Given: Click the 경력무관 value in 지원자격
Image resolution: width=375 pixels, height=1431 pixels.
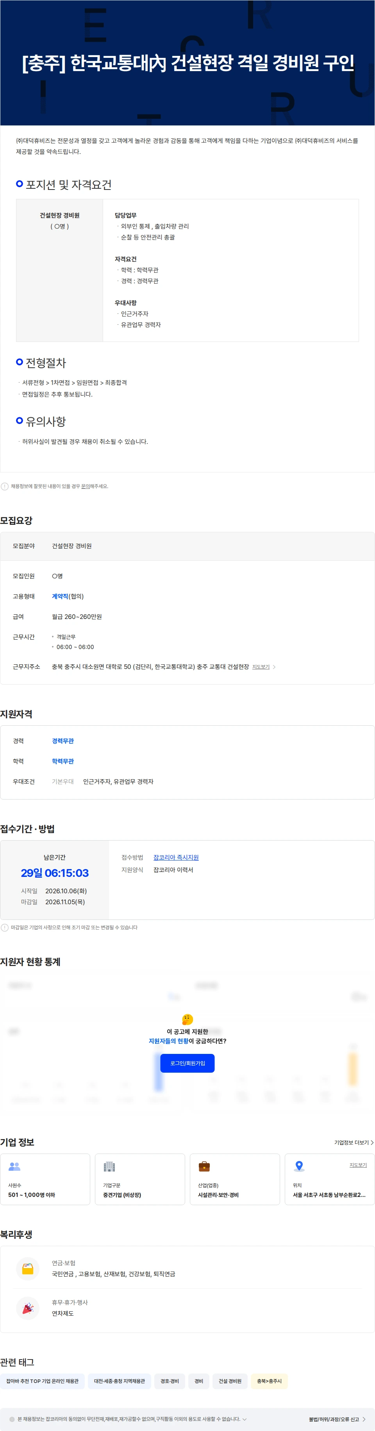Looking at the screenshot, I should coord(63,741).
